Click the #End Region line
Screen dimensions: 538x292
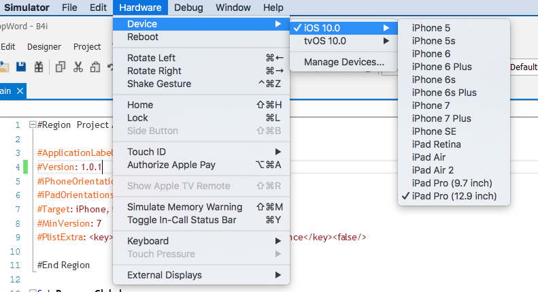[63, 265]
